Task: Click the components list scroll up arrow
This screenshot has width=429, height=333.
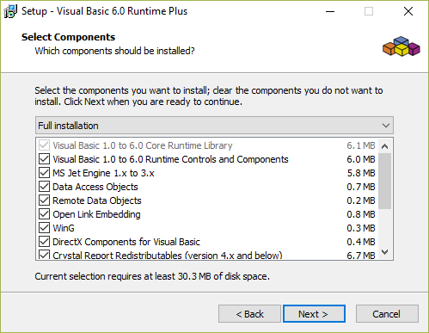Action: 385,146
